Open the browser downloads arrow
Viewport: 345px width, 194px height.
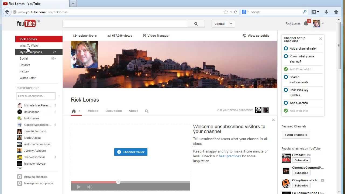point(326,12)
